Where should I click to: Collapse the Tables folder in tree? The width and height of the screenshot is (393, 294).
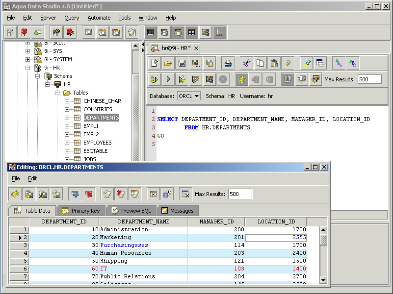click(57, 93)
